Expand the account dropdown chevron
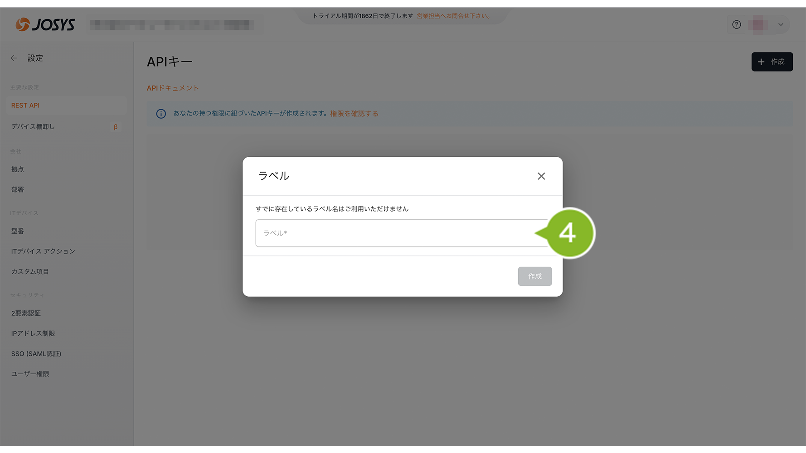 pyautogui.click(x=781, y=24)
